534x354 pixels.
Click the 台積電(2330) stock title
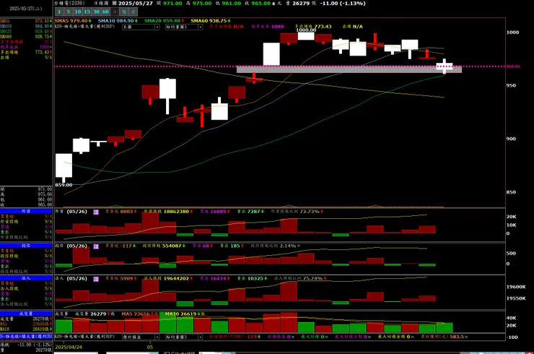point(69,3)
